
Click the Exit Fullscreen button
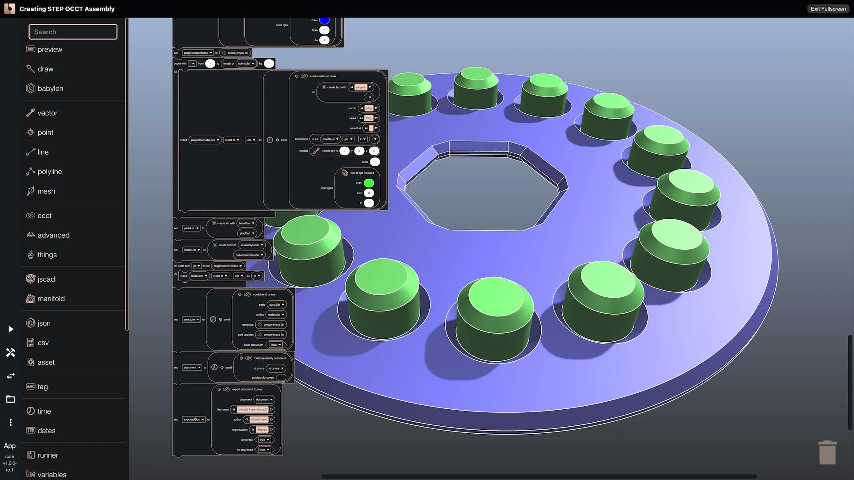tap(828, 8)
